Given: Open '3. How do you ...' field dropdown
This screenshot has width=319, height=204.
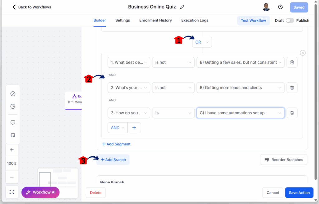Looking at the screenshot, I should (129, 113).
